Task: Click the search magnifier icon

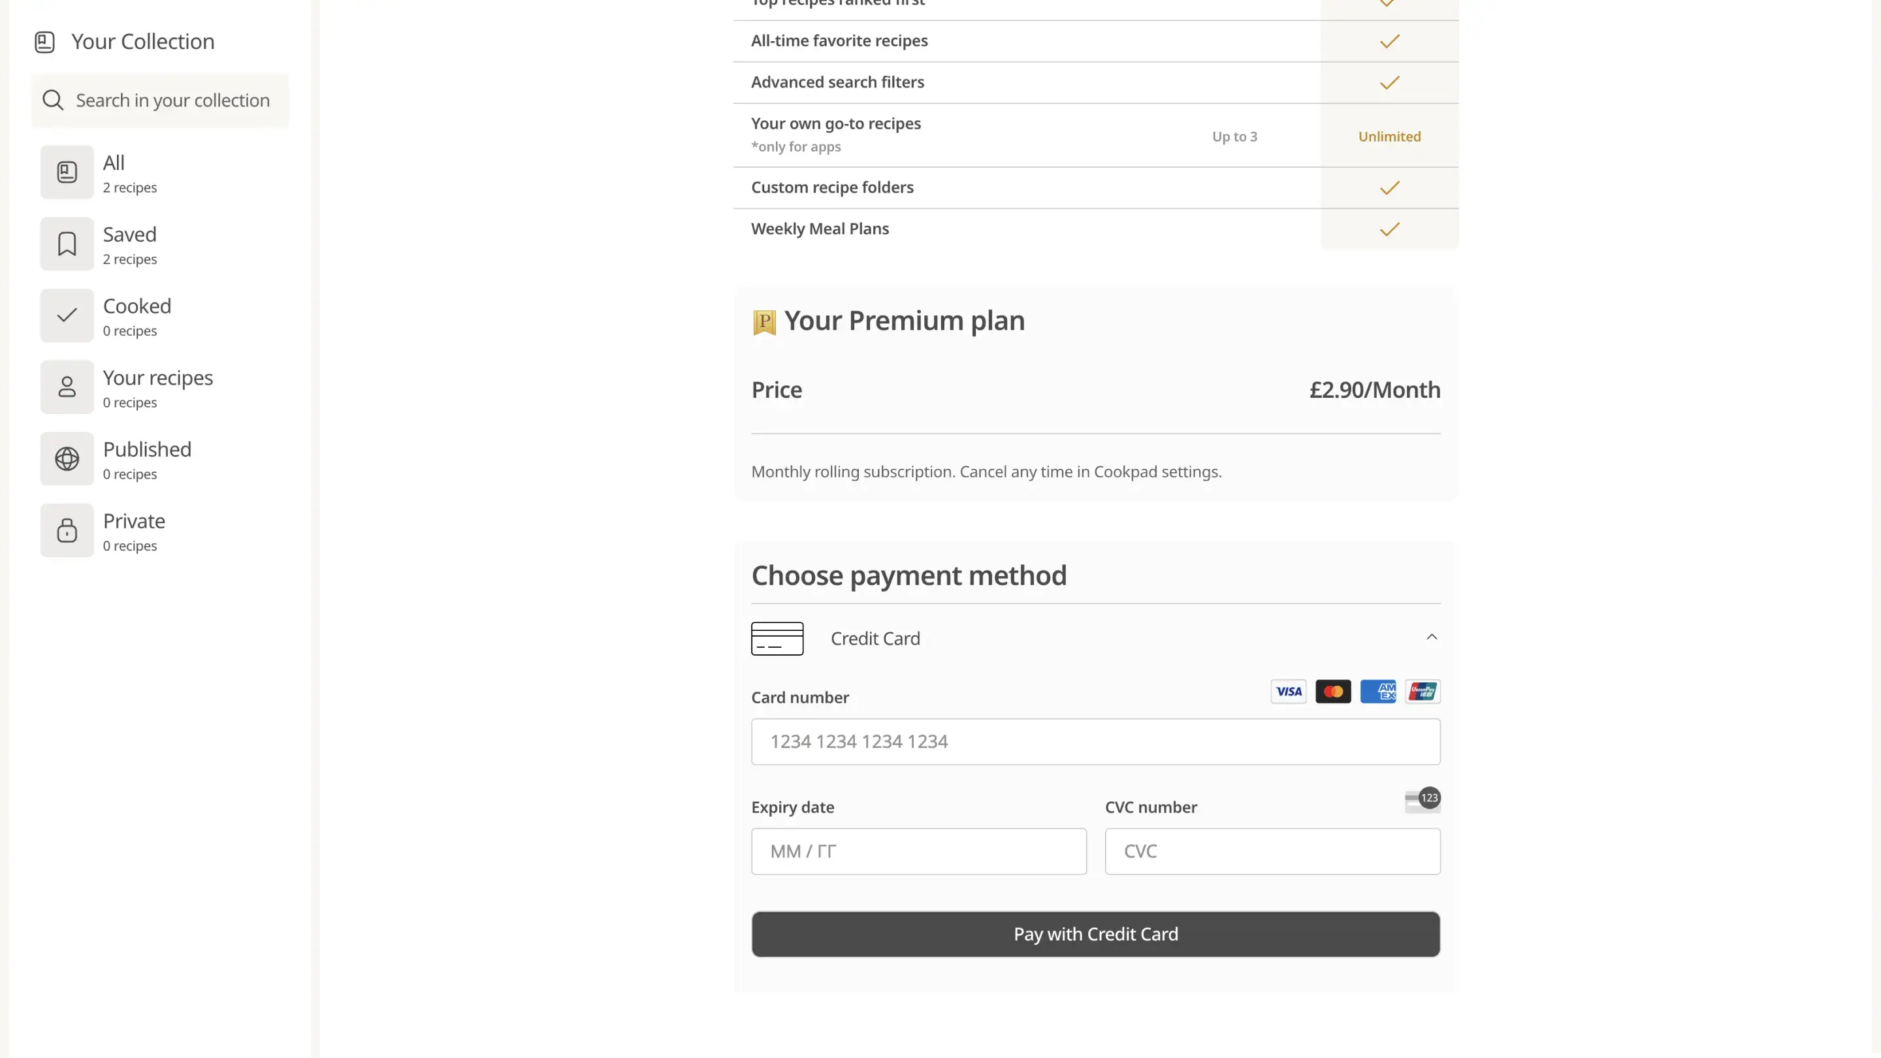Action: tap(52, 100)
